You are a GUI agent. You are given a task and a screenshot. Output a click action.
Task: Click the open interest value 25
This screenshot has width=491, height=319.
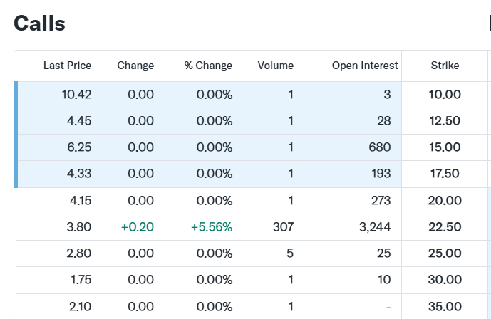click(384, 253)
